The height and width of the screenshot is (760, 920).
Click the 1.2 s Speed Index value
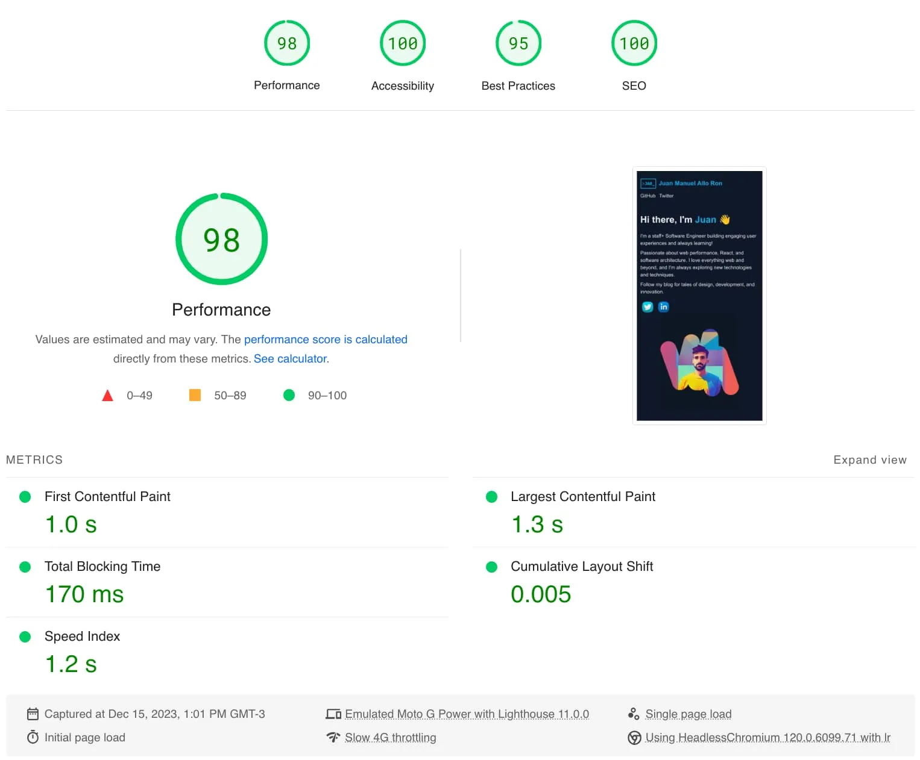click(71, 664)
